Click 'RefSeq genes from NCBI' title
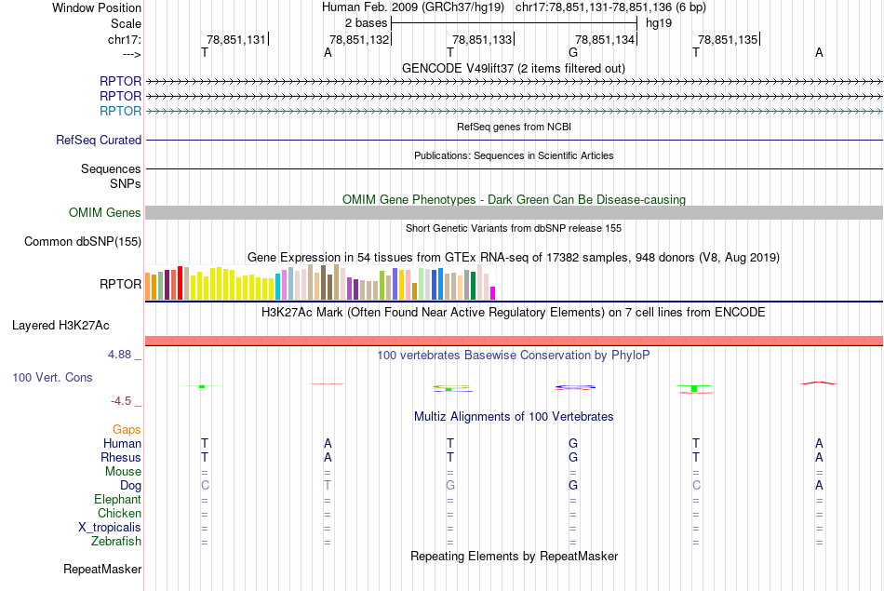884x591 pixels. [515, 127]
